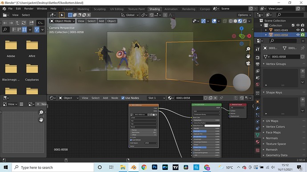Open the World properties tab
This screenshot has height=172, width=307.
[258, 84]
